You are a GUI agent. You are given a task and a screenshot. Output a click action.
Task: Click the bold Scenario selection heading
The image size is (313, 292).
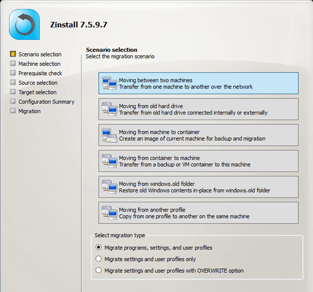112,49
